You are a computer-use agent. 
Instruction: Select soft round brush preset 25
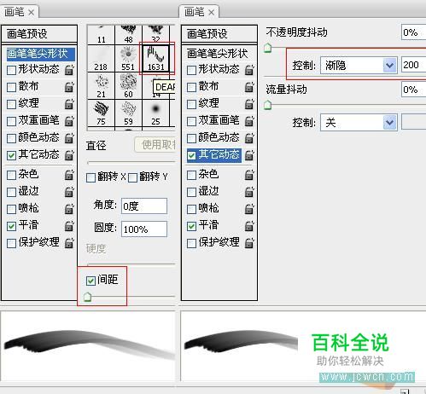tap(155, 113)
